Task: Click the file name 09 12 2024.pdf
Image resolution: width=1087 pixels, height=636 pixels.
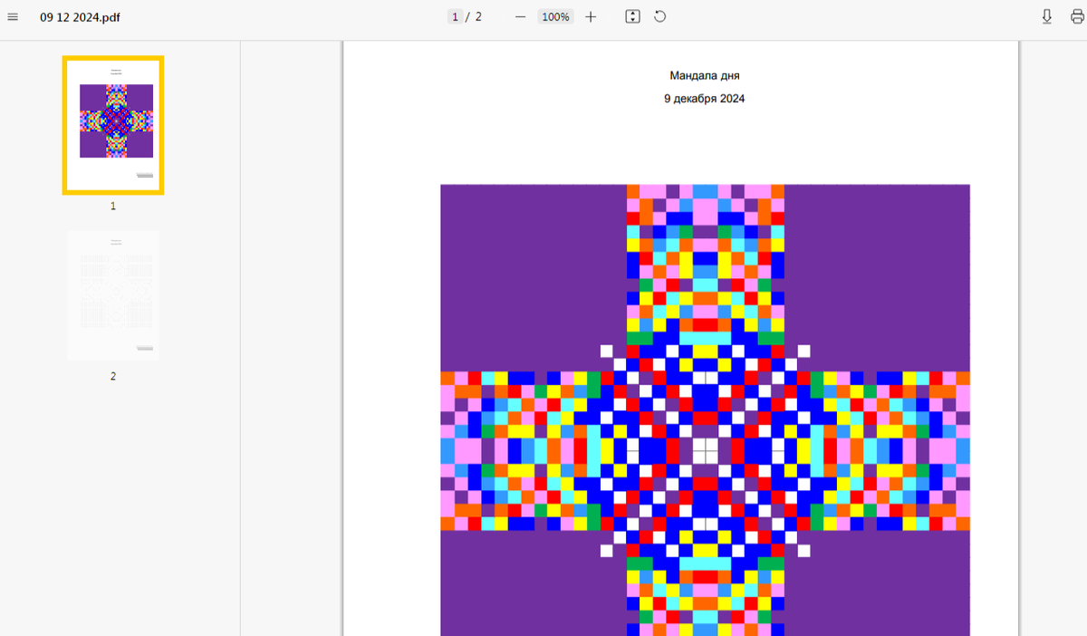Action: [80, 16]
